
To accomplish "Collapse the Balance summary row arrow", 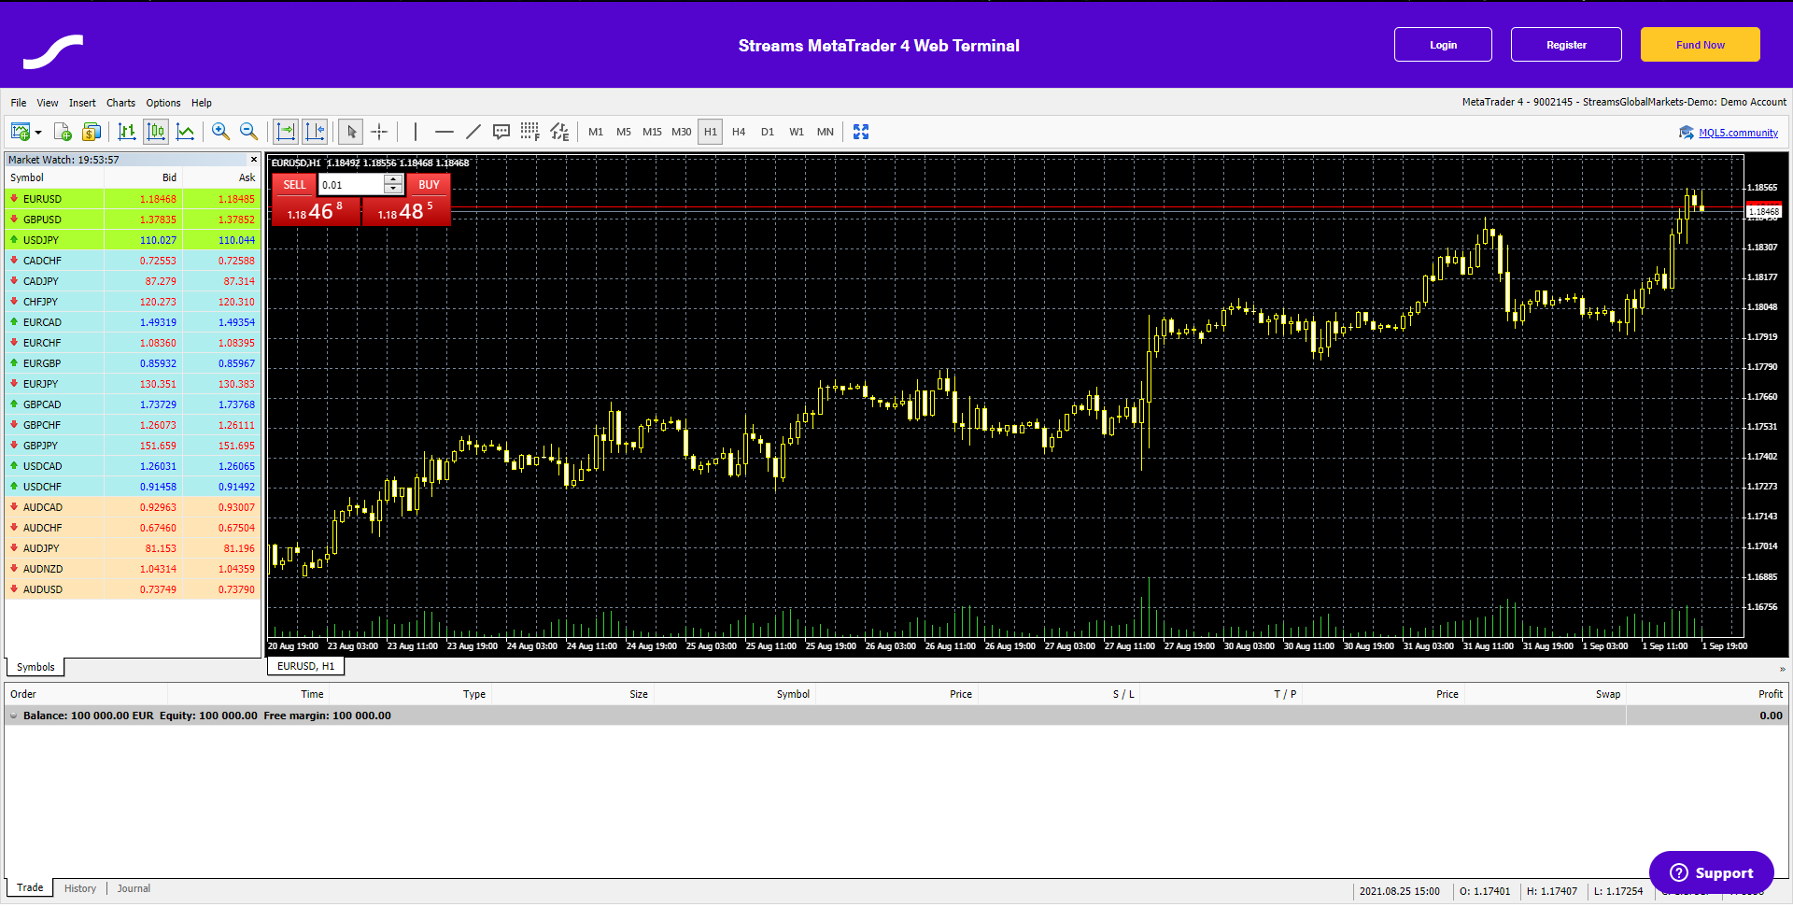I will tap(13, 716).
